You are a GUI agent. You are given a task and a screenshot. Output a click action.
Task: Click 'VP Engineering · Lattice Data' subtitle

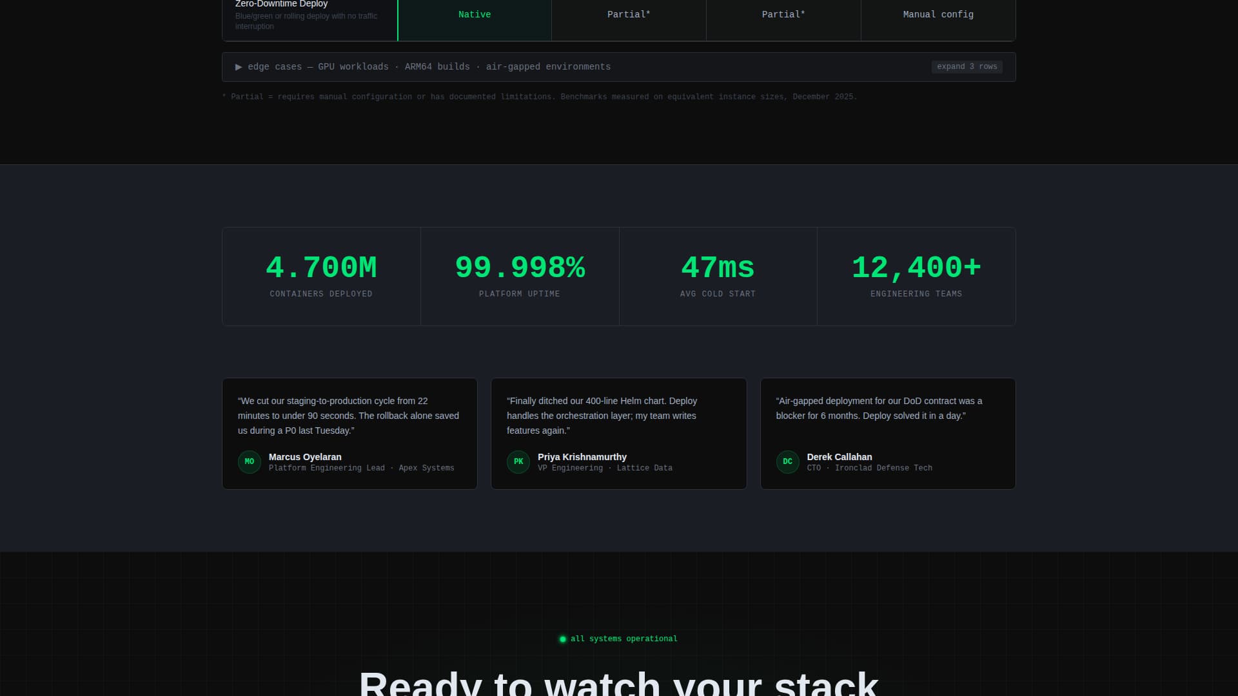pyautogui.click(x=605, y=469)
